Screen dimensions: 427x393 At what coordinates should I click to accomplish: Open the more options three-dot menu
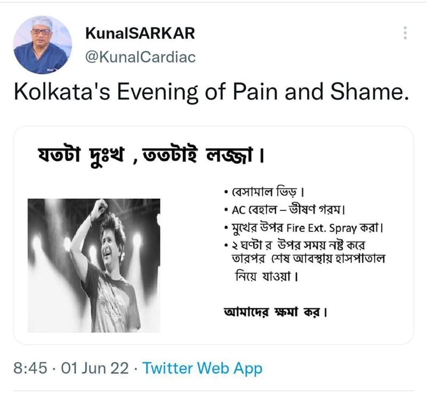pos(405,33)
